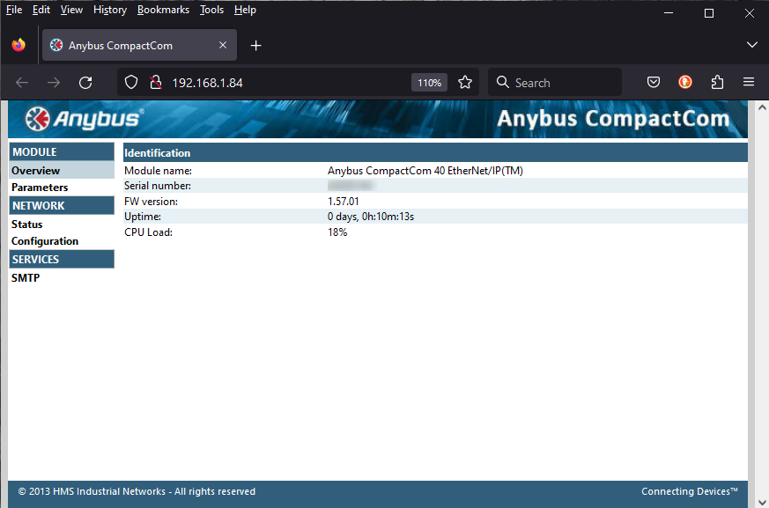
Task: Open the Tools menu
Action: click(x=212, y=10)
